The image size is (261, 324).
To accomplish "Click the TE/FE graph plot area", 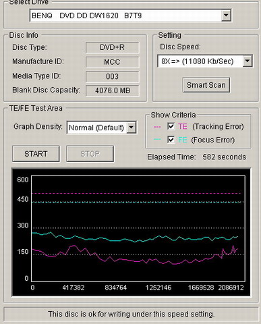I will [x=138, y=229].
